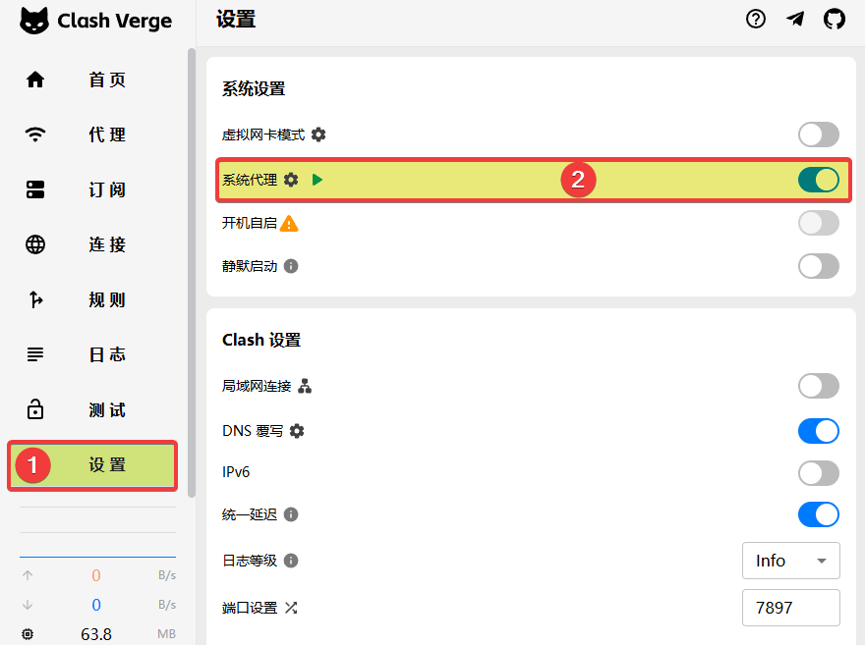865x645 pixels.
Task: Toggle the 虚拟网卡模式 switch
Action: click(819, 134)
